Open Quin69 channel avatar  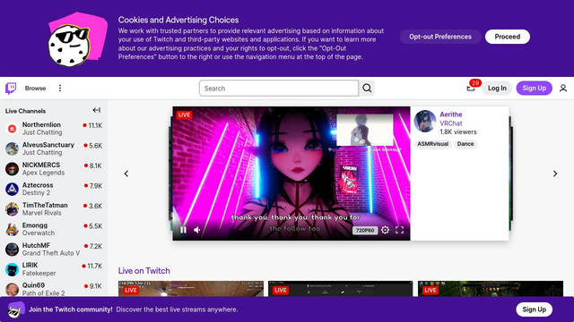(x=12, y=289)
